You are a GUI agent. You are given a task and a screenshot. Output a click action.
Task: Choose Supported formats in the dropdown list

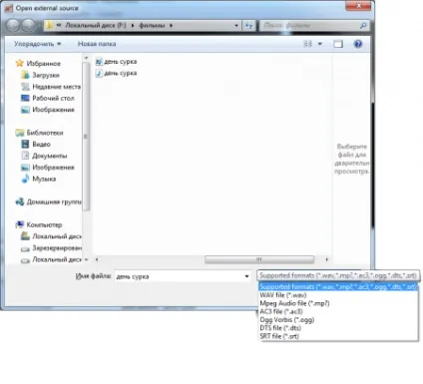[x=338, y=286]
